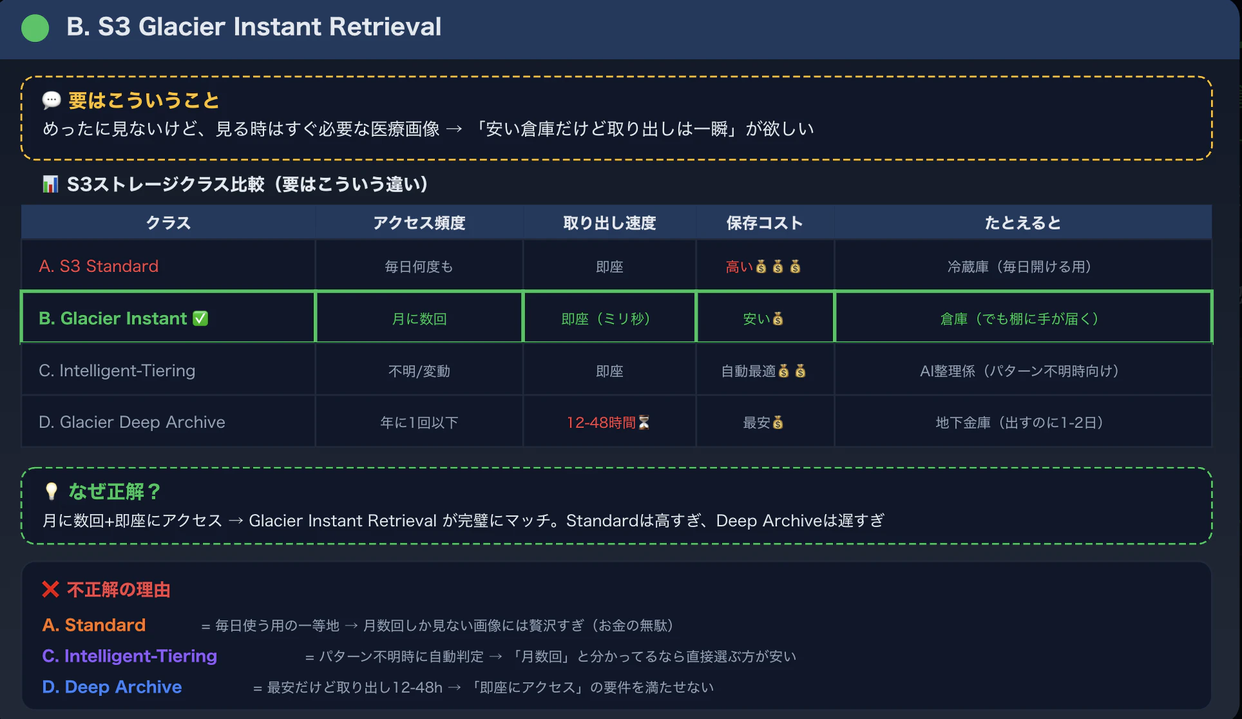
Task: Click the 即座 cell in the Intelligent-Tiering row
Action: click(x=609, y=370)
